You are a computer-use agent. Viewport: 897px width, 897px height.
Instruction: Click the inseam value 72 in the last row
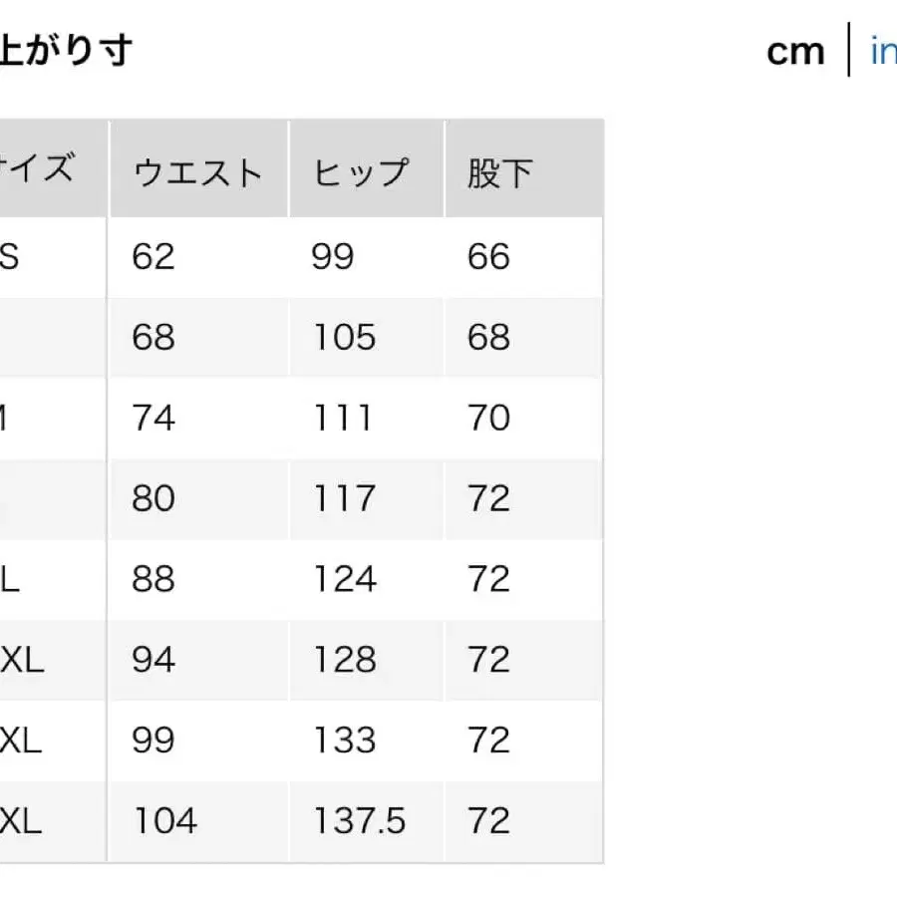coord(488,821)
